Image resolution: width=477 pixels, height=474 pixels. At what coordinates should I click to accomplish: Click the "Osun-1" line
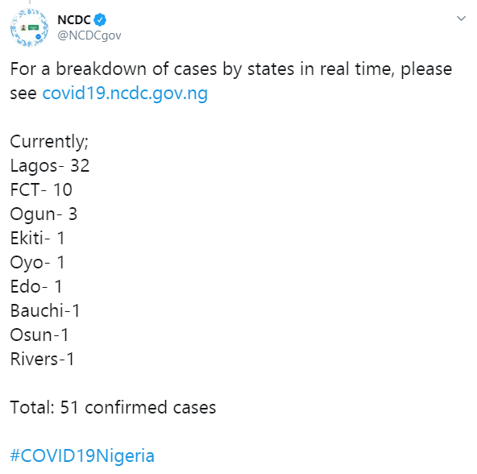coord(39,335)
